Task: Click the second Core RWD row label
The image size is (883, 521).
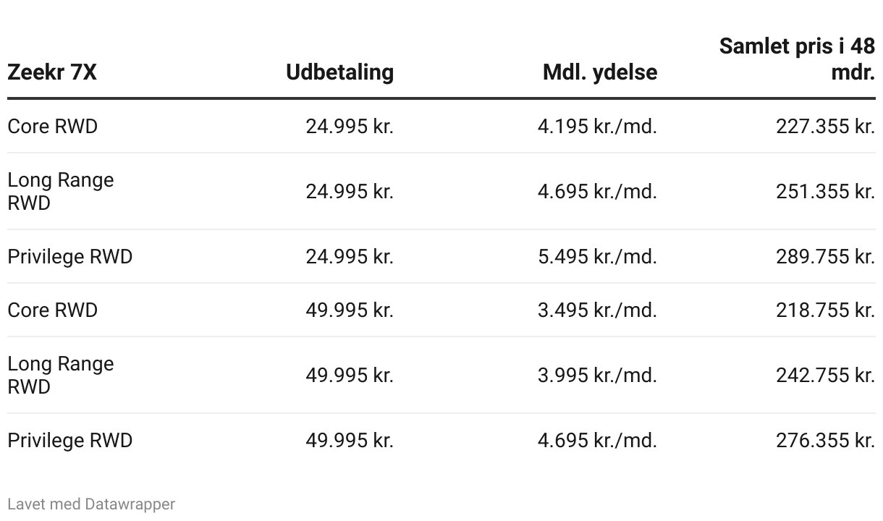Action: click(53, 310)
